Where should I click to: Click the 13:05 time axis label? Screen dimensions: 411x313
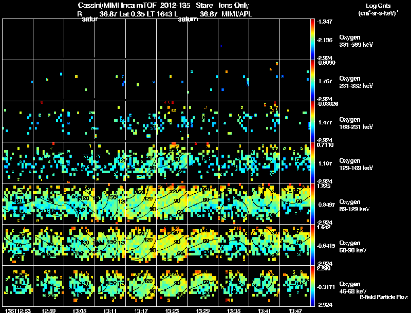[x=80, y=310]
